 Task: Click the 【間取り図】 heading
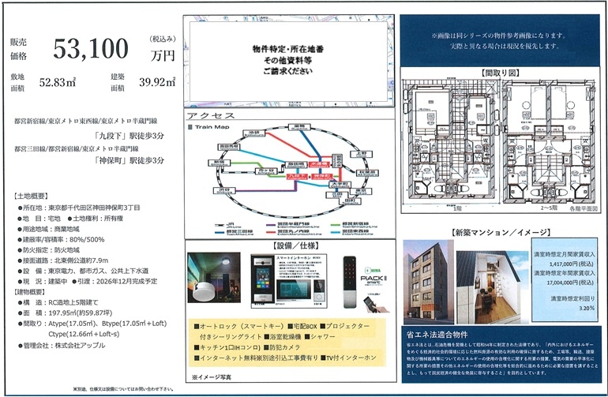coord(500,73)
